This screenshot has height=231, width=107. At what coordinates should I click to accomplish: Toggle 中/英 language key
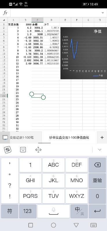[x=79, y=211]
